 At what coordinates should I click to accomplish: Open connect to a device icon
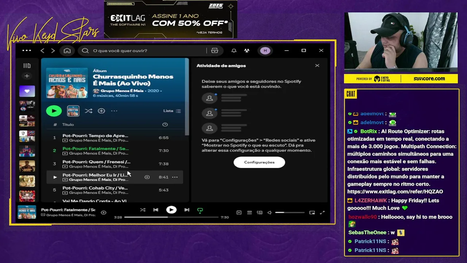point(260,213)
